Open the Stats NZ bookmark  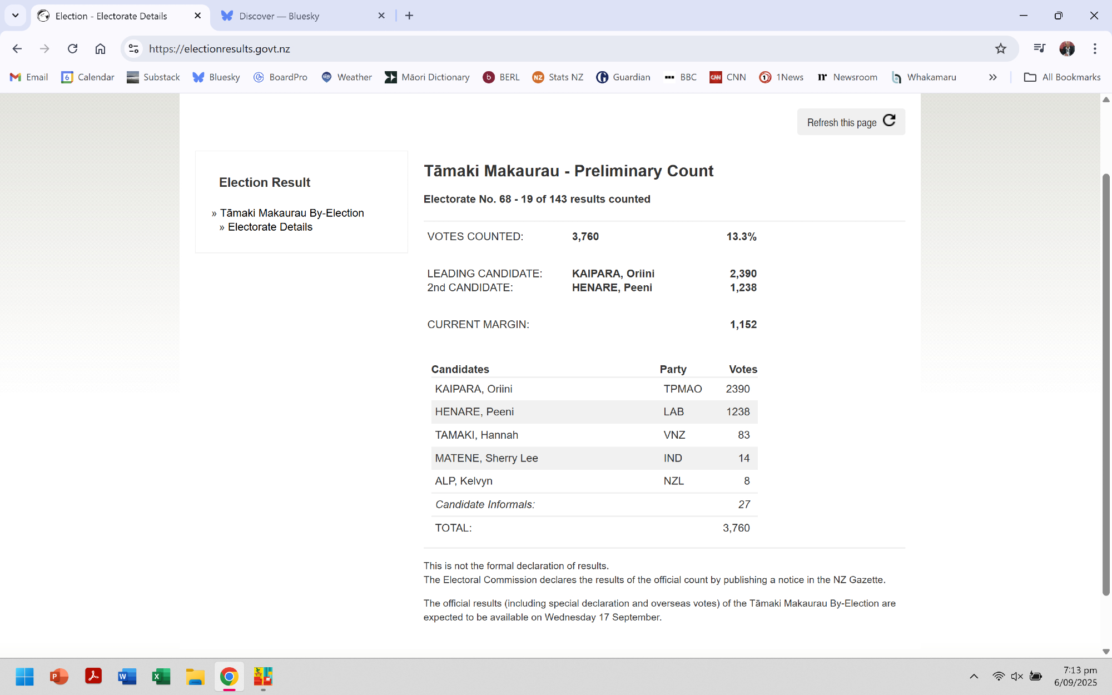click(x=558, y=77)
